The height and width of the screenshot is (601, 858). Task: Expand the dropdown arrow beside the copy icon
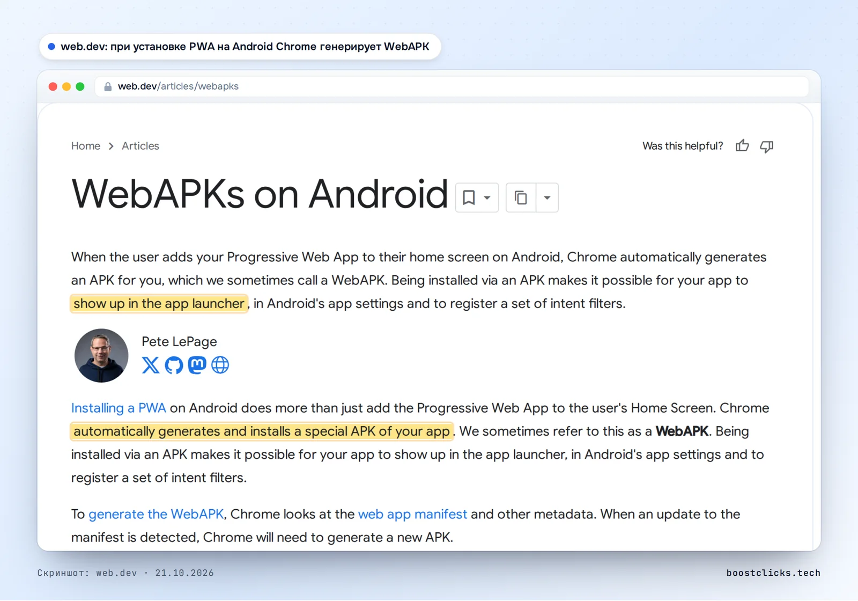(547, 197)
